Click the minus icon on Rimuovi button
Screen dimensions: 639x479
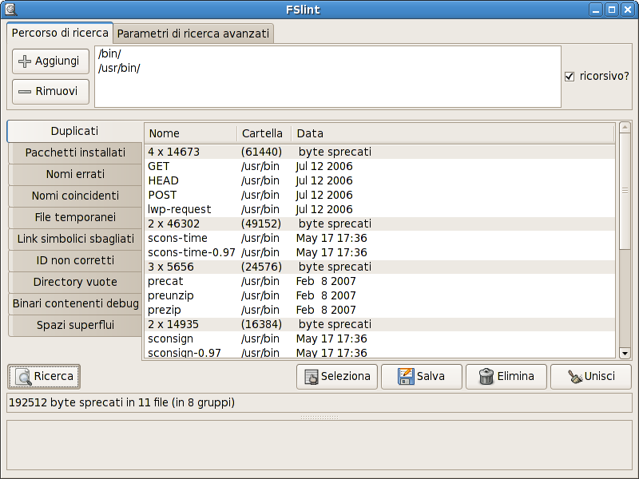point(25,92)
